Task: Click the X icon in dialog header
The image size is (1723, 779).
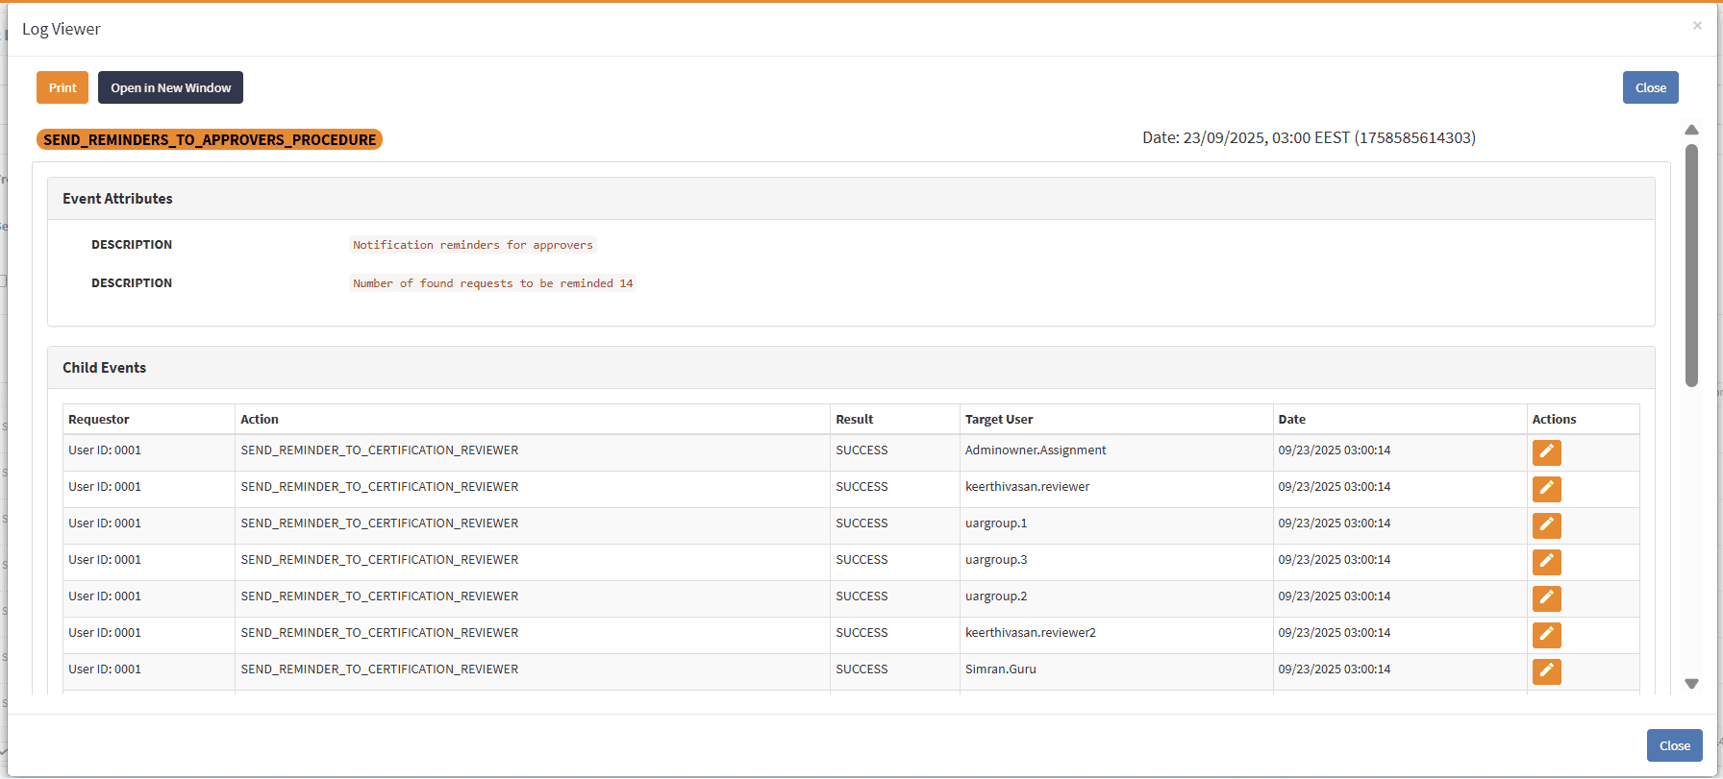Action: 1697,26
